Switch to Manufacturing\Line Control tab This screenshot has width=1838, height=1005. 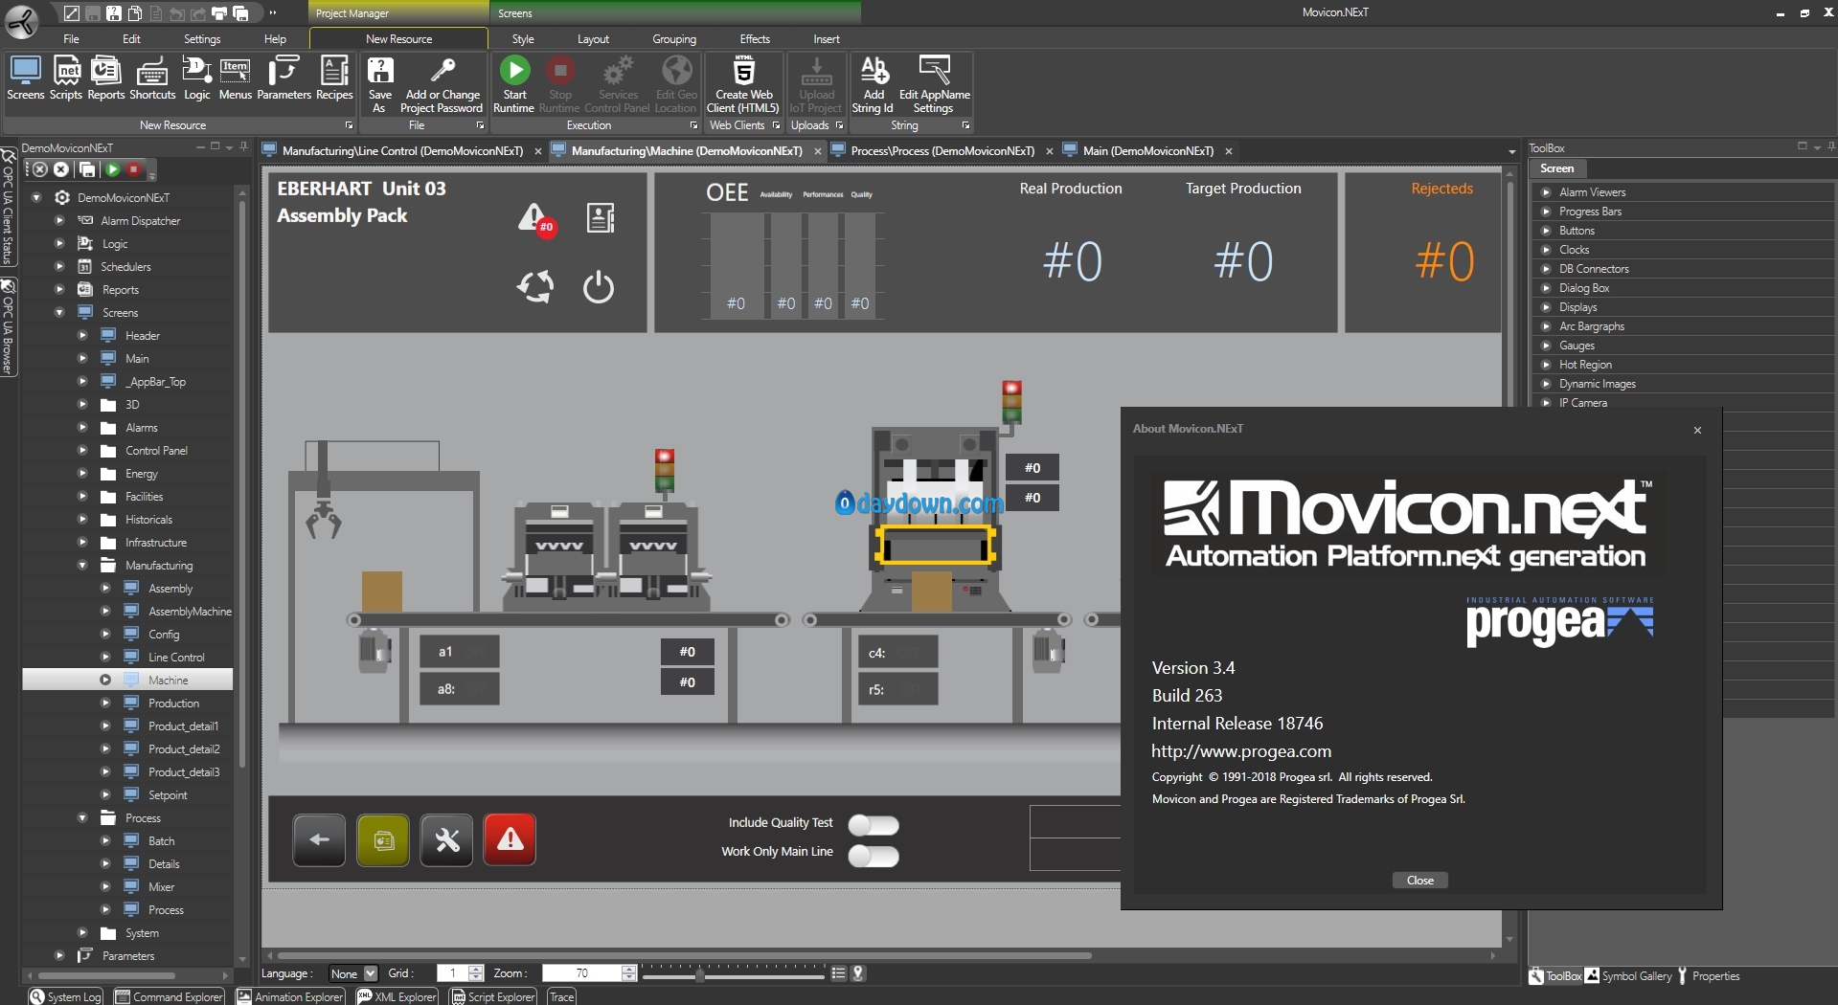402,151
